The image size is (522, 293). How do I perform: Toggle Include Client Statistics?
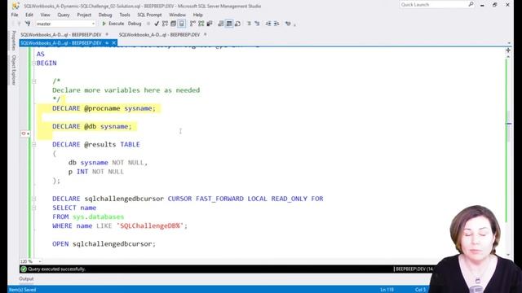210,24
